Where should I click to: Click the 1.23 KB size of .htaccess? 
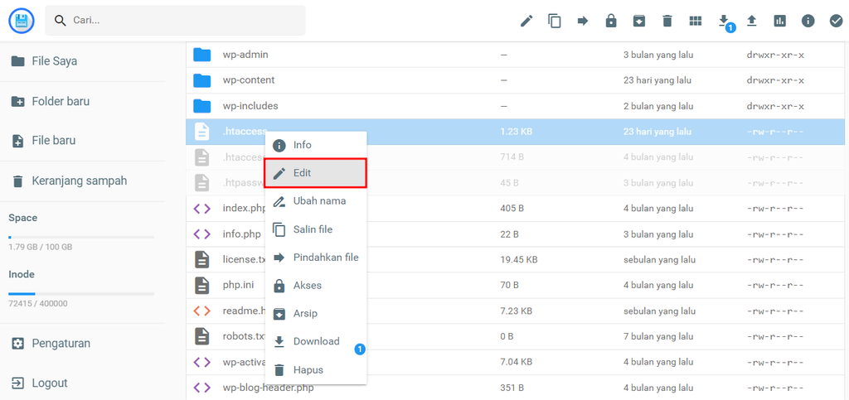pos(514,132)
